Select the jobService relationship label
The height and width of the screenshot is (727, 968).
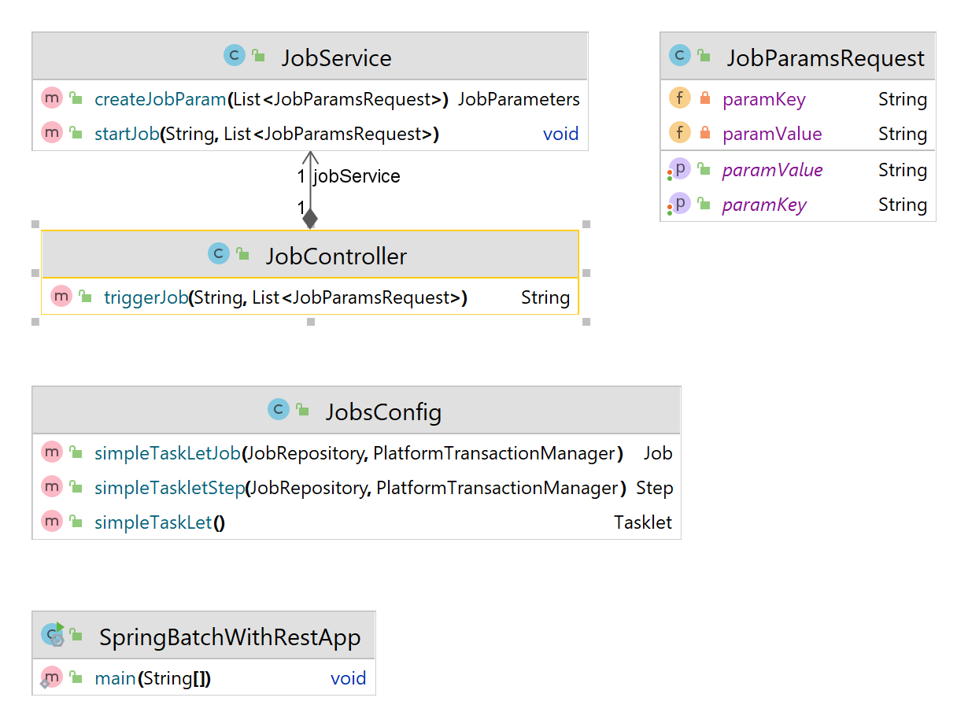(357, 176)
